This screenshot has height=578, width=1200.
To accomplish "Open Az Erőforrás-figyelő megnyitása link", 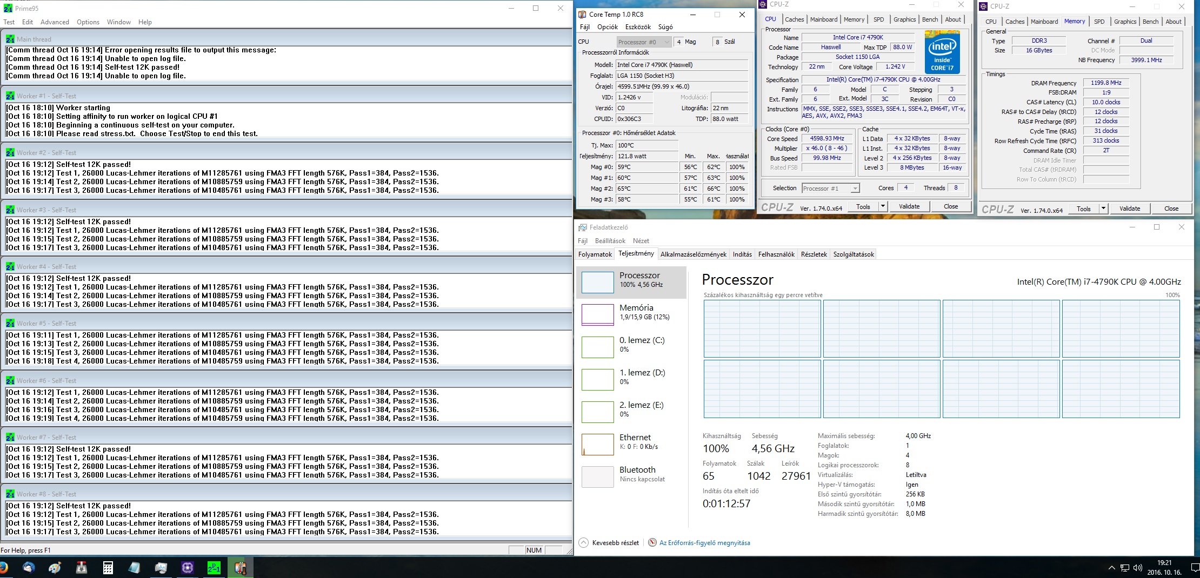I will point(704,543).
